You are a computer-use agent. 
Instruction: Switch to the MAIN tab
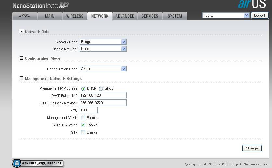click(x=50, y=16)
